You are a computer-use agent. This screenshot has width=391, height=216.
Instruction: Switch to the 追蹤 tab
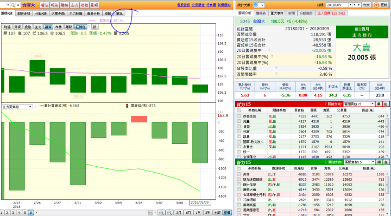[x=108, y=14]
